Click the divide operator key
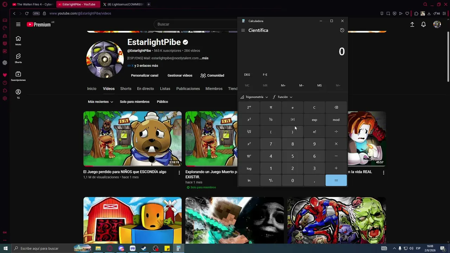The width and height of the screenshot is (450, 253). (x=336, y=132)
